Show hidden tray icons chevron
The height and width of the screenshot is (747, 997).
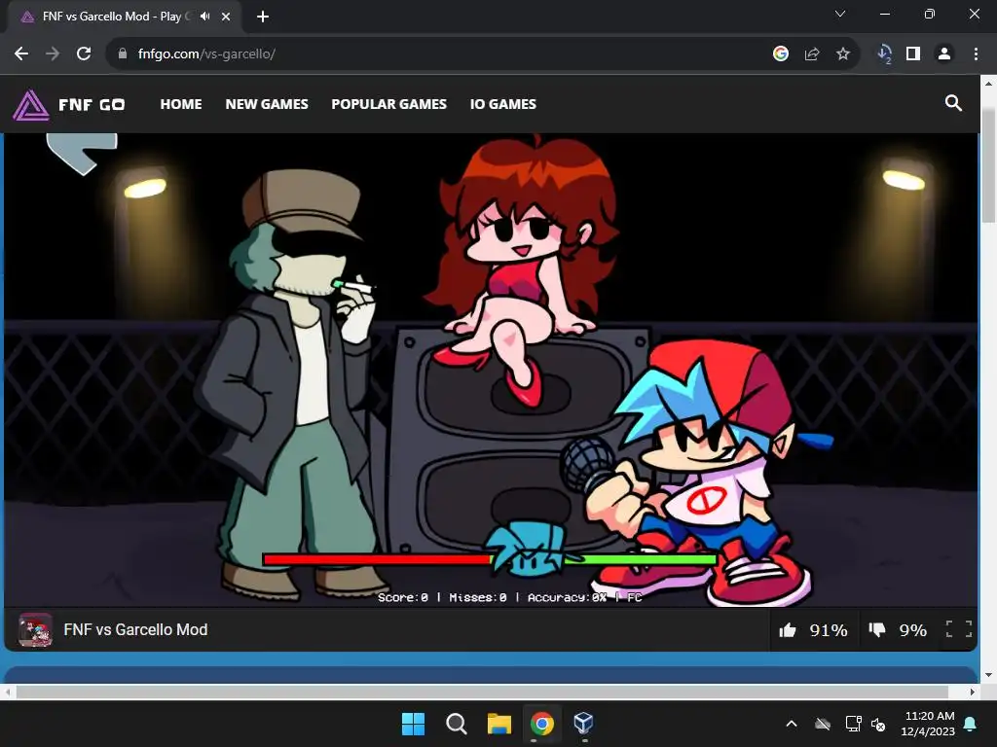click(x=792, y=724)
